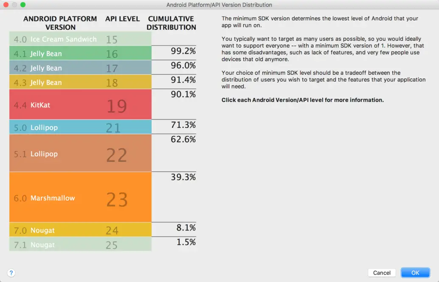This screenshot has height=282, width=439.
Task: Choose the 4.2 Jelly Bean API 17 bar
Action: [x=80, y=68]
